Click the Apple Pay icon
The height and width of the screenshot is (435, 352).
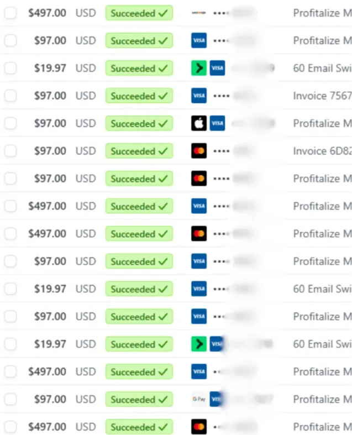pyautogui.click(x=199, y=123)
